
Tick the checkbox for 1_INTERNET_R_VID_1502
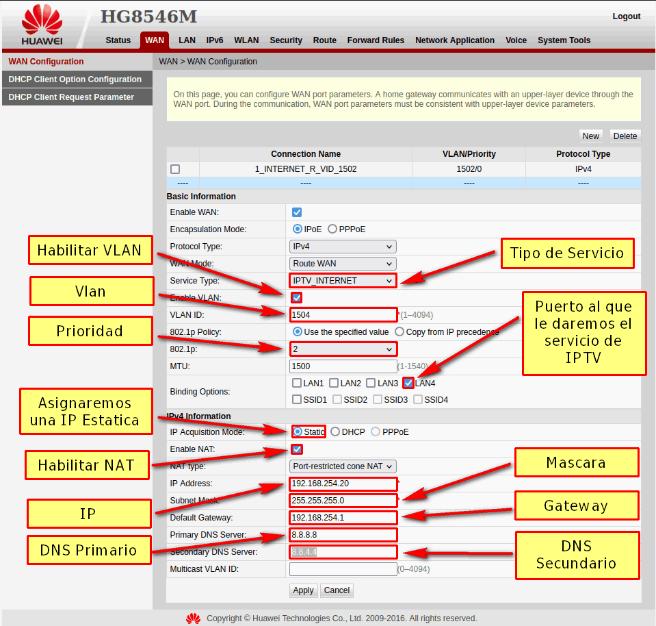click(x=175, y=169)
